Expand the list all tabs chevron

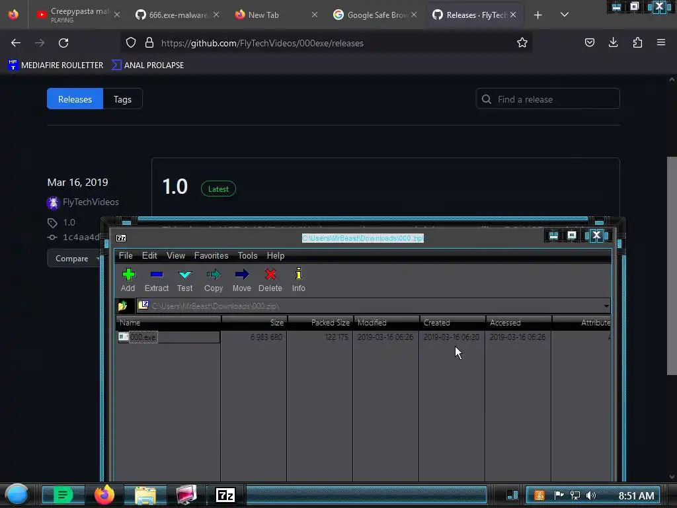pyautogui.click(x=565, y=15)
